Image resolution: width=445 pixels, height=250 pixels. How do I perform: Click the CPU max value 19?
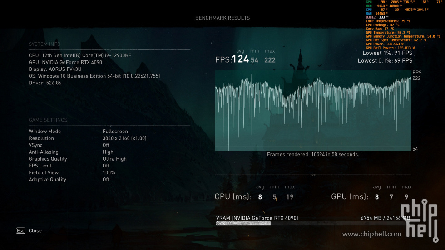(x=290, y=197)
